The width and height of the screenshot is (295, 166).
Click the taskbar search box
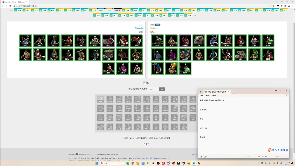tap(112, 163)
